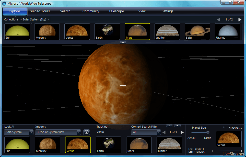Click the imagery info button
The image size is (246, 157).
(x=86, y=132)
